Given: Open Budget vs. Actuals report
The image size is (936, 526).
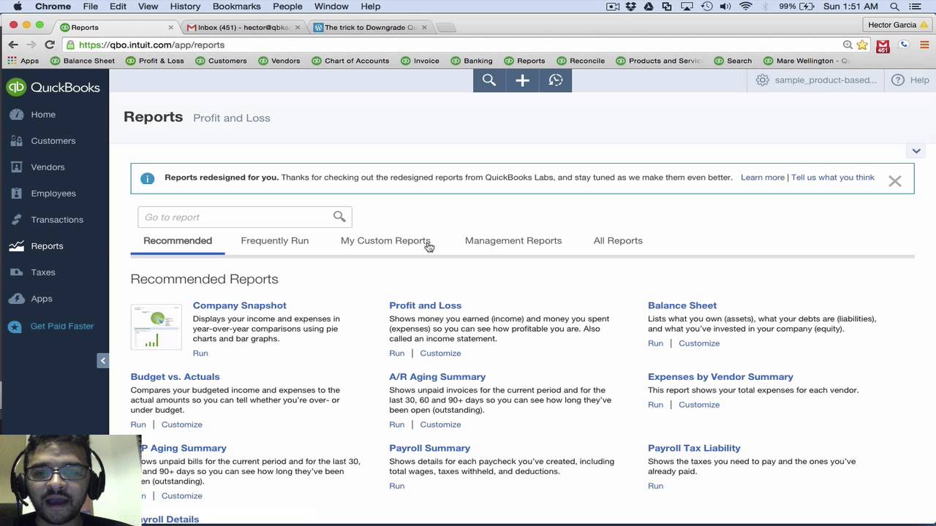Looking at the screenshot, I should 175,377.
